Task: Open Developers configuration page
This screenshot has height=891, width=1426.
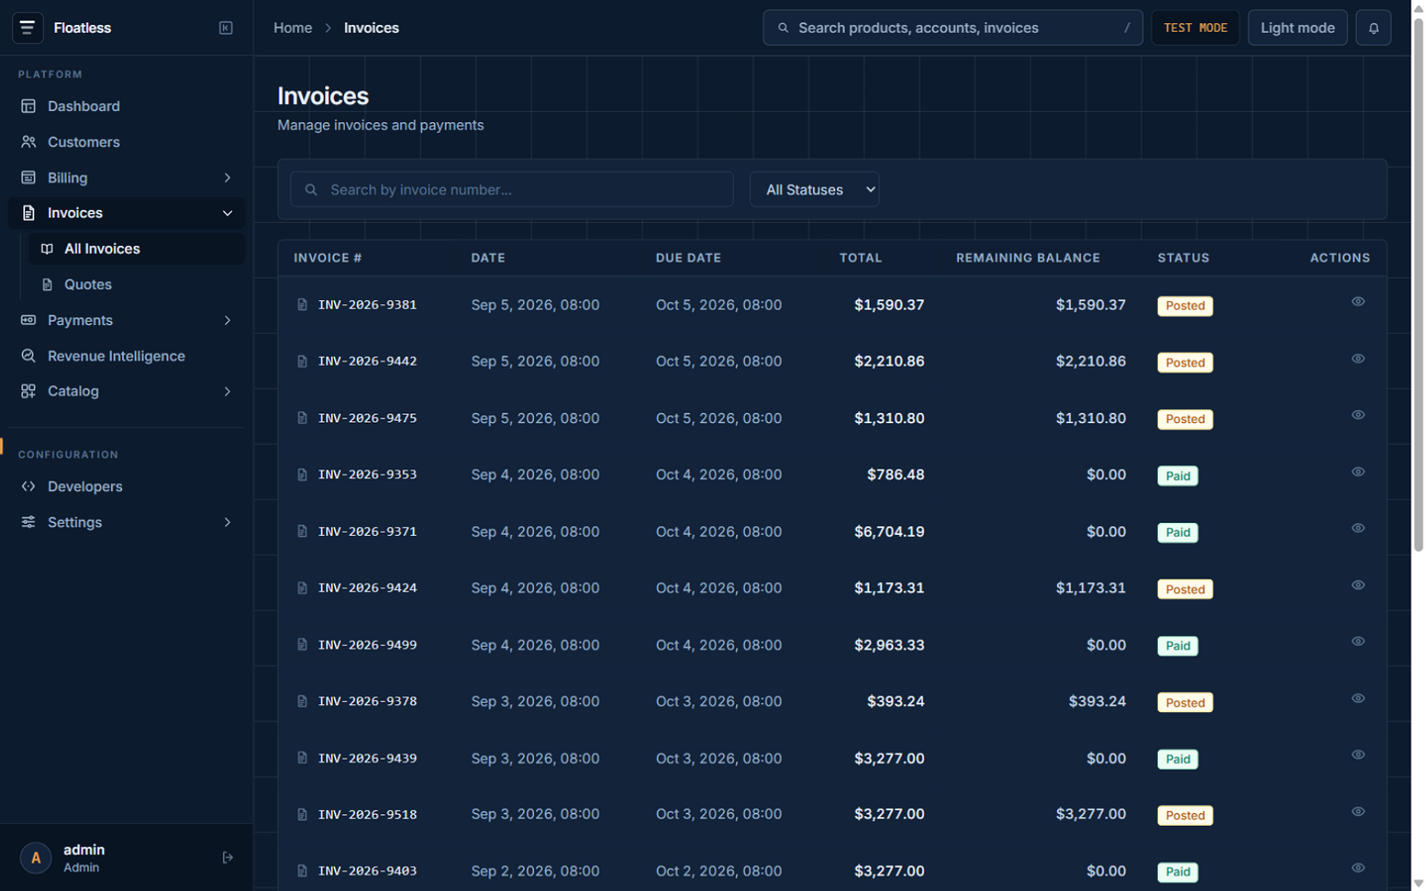Action: [x=126, y=486]
